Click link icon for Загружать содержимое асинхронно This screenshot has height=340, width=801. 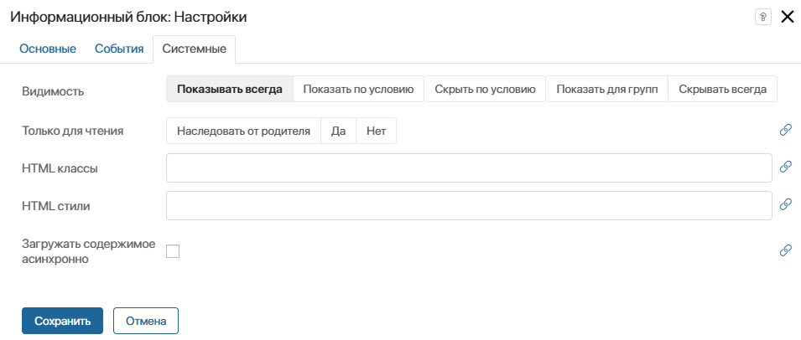(x=786, y=250)
